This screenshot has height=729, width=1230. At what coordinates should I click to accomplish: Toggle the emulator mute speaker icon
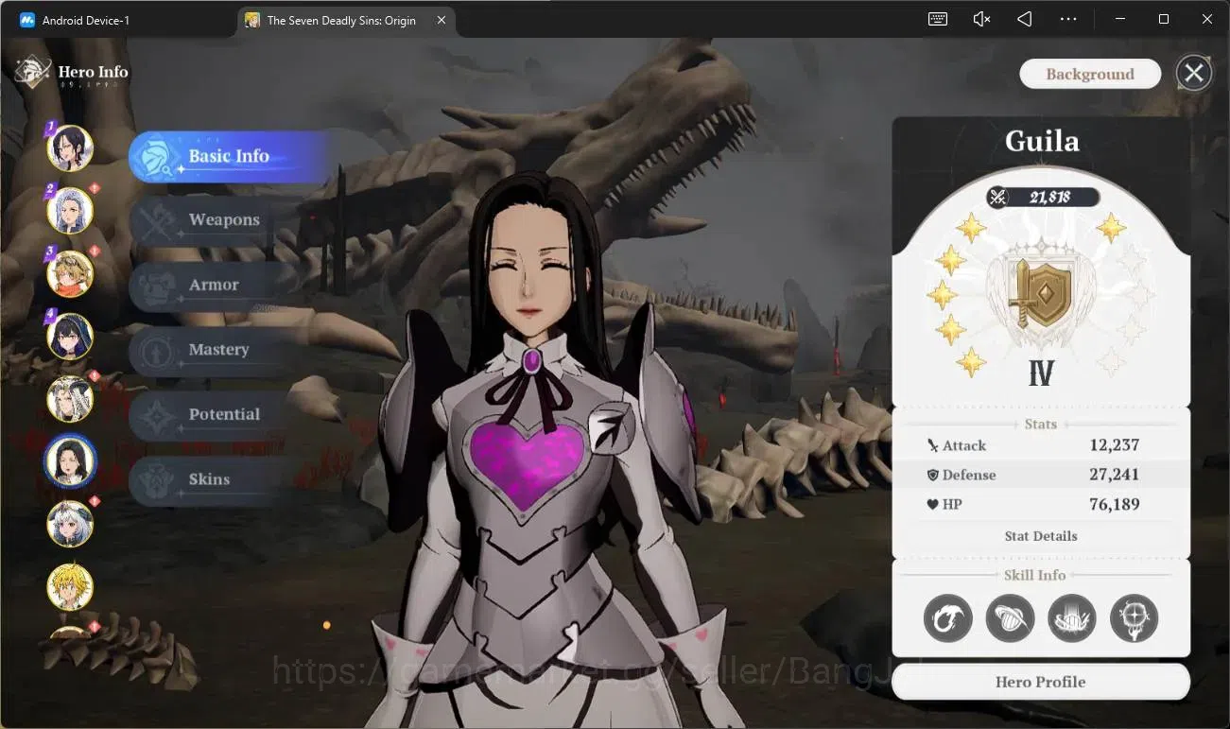982,19
